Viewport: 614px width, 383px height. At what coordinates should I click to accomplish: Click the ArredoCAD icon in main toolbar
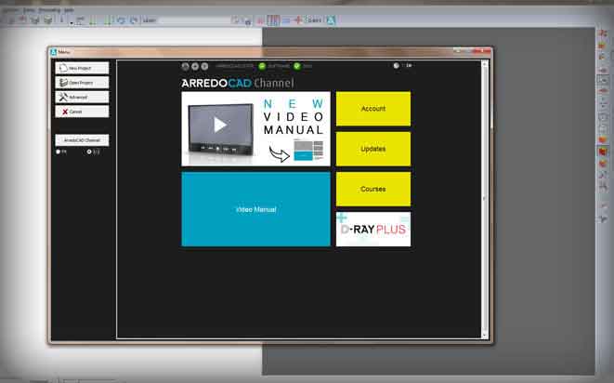coord(331,20)
